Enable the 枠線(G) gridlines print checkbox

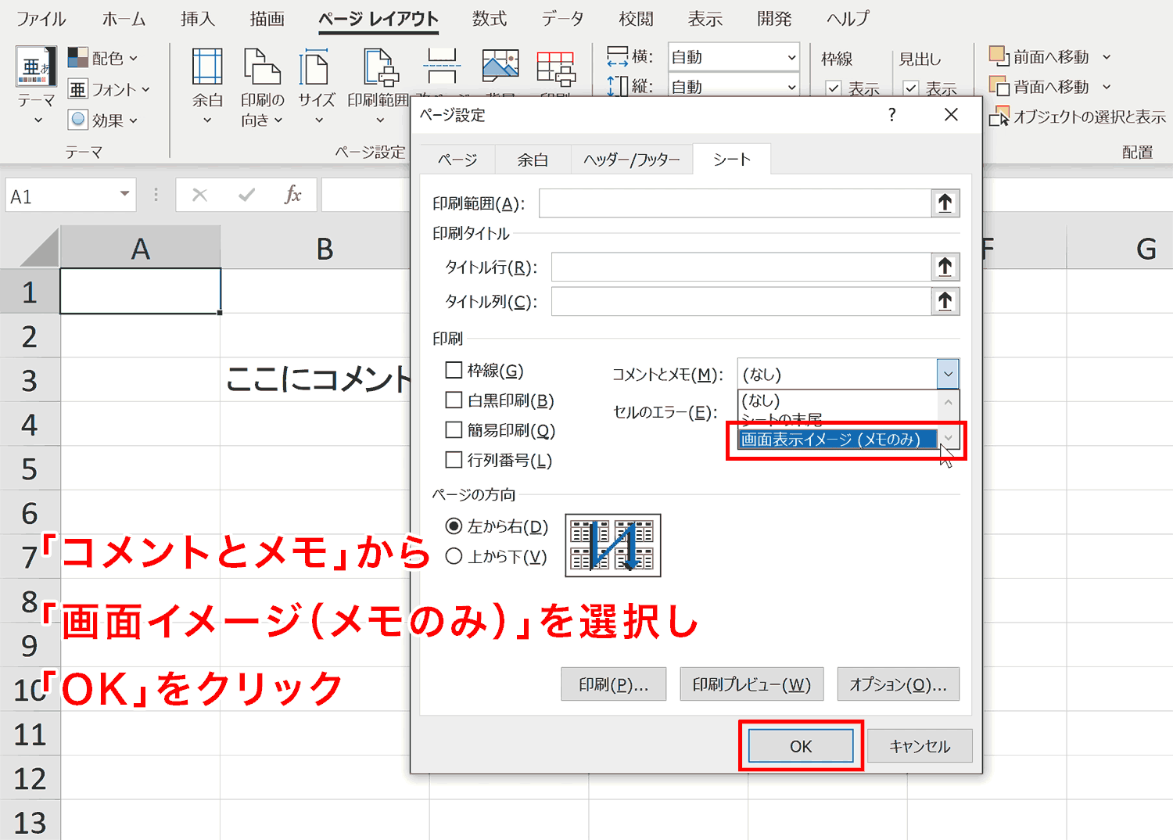[x=454, y=370]
